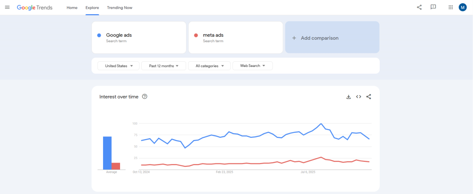Click the Google Trends logo

click(35, 7)
